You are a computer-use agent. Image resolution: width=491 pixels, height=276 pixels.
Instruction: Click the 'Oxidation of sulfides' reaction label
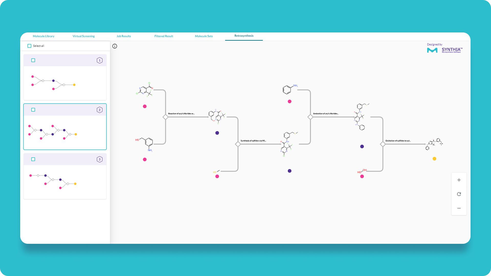coord(398,141)
